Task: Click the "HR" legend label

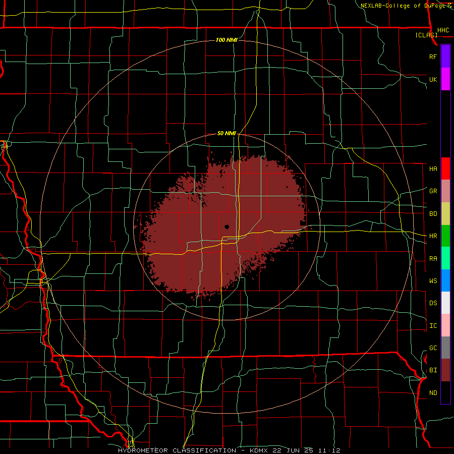Action: click(433, 236)
